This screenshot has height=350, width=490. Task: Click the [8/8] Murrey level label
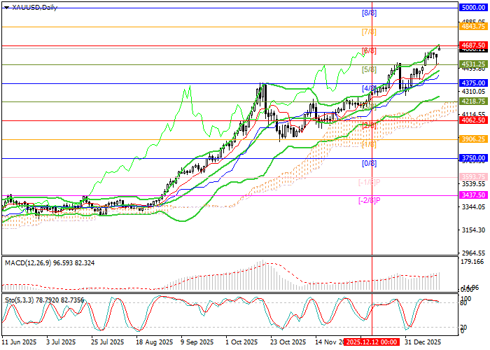369,13
